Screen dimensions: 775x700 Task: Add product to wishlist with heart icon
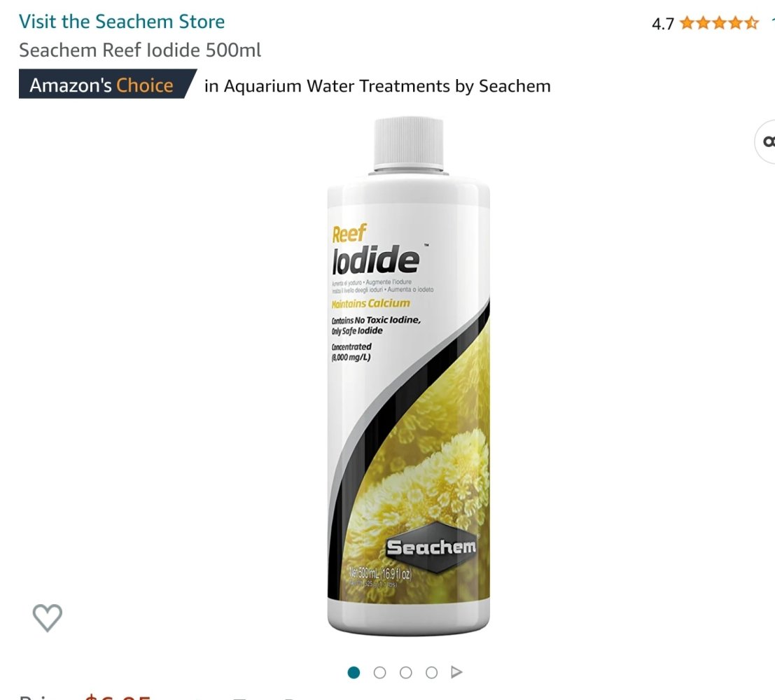[48, 617]
